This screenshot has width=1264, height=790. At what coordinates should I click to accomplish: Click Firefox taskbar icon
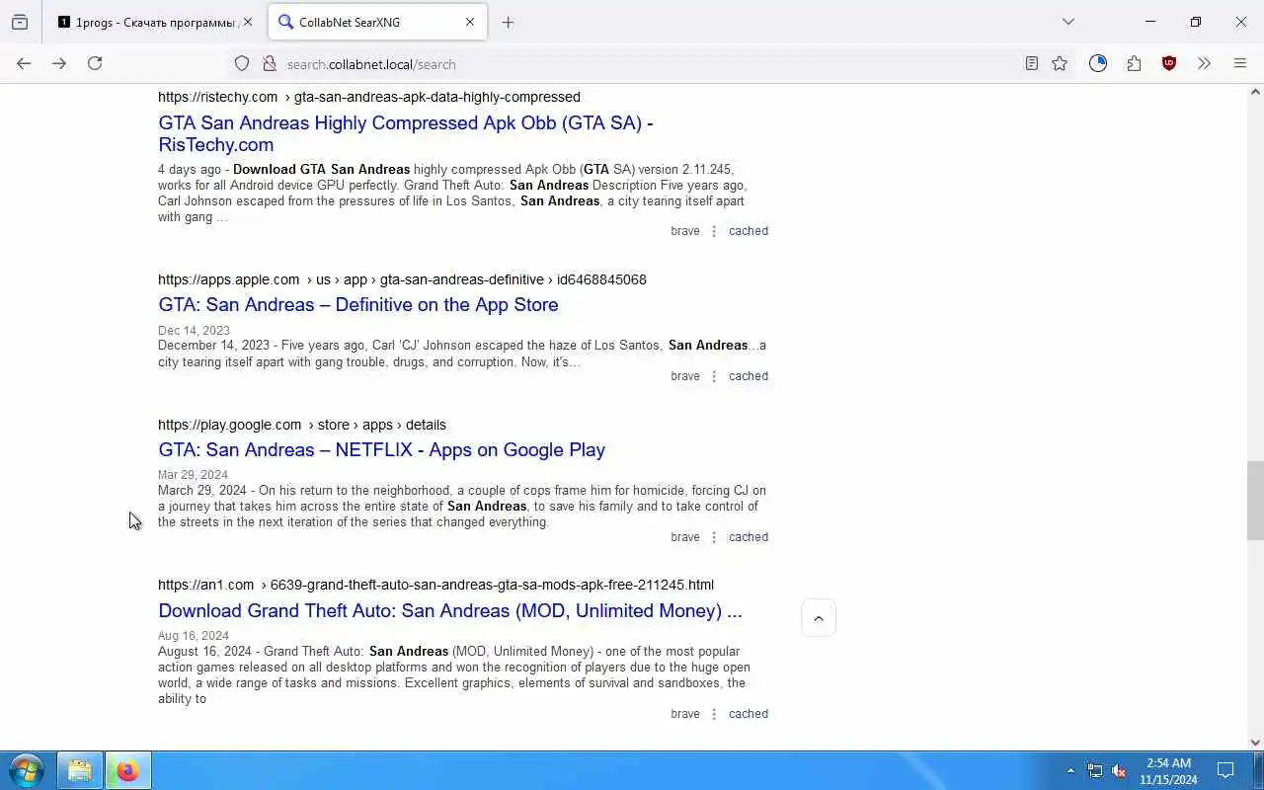click(x=127, y=770)
